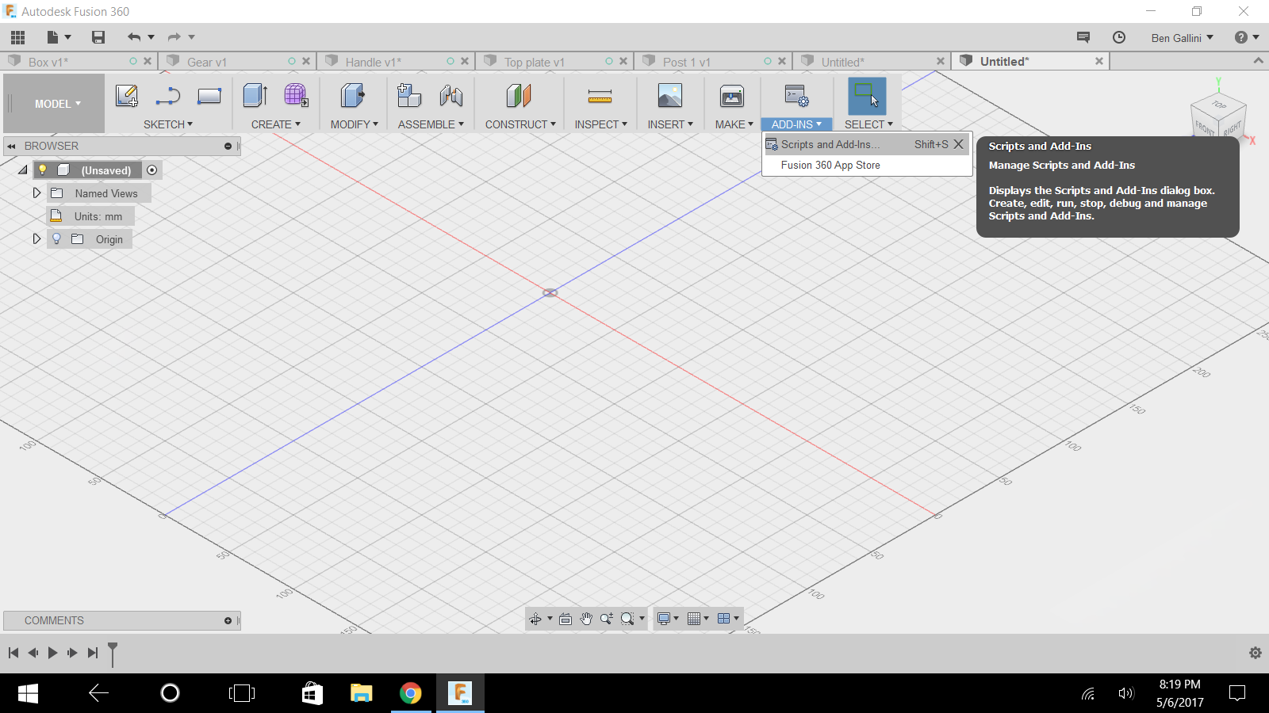1269x713 pixels.
Task: Jump to timeline end button
Action: coord(93,653)
